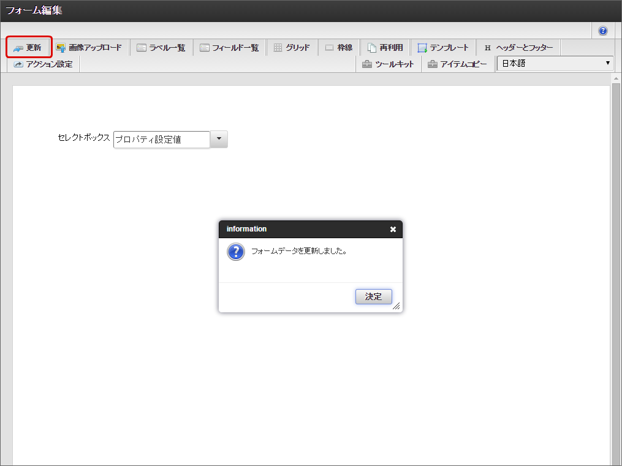Click the blue help icon

[602, 31]
